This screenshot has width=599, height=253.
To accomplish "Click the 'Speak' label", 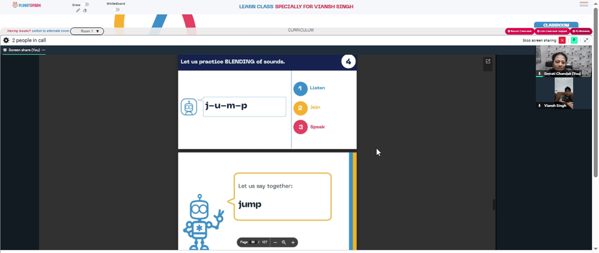I will 317,127.
